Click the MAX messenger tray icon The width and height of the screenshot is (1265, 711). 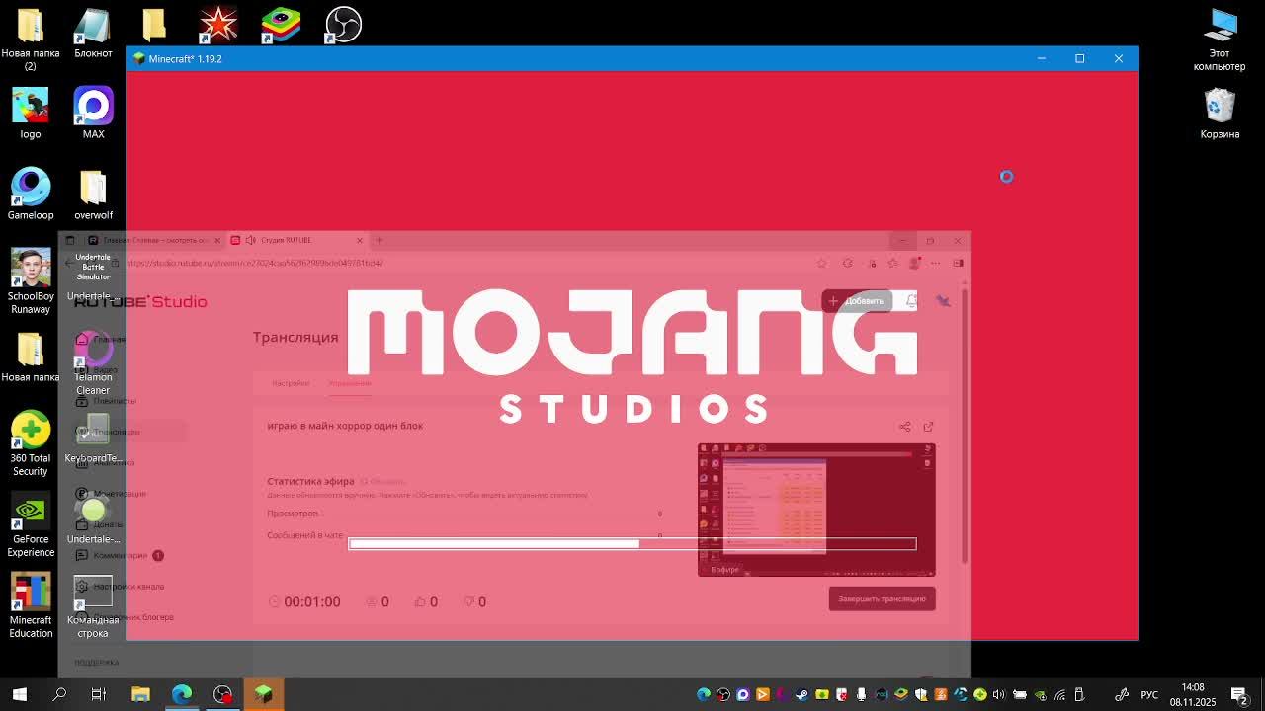coord(742,694)
